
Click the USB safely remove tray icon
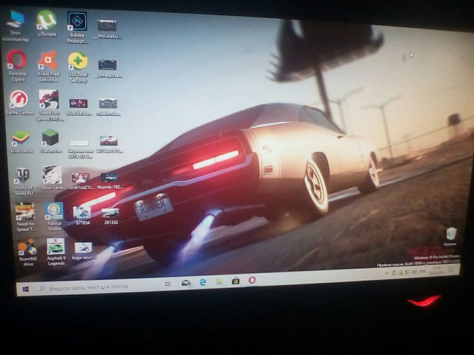394,273
